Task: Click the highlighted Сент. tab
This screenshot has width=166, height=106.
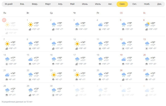Action: tap(122, 4)
